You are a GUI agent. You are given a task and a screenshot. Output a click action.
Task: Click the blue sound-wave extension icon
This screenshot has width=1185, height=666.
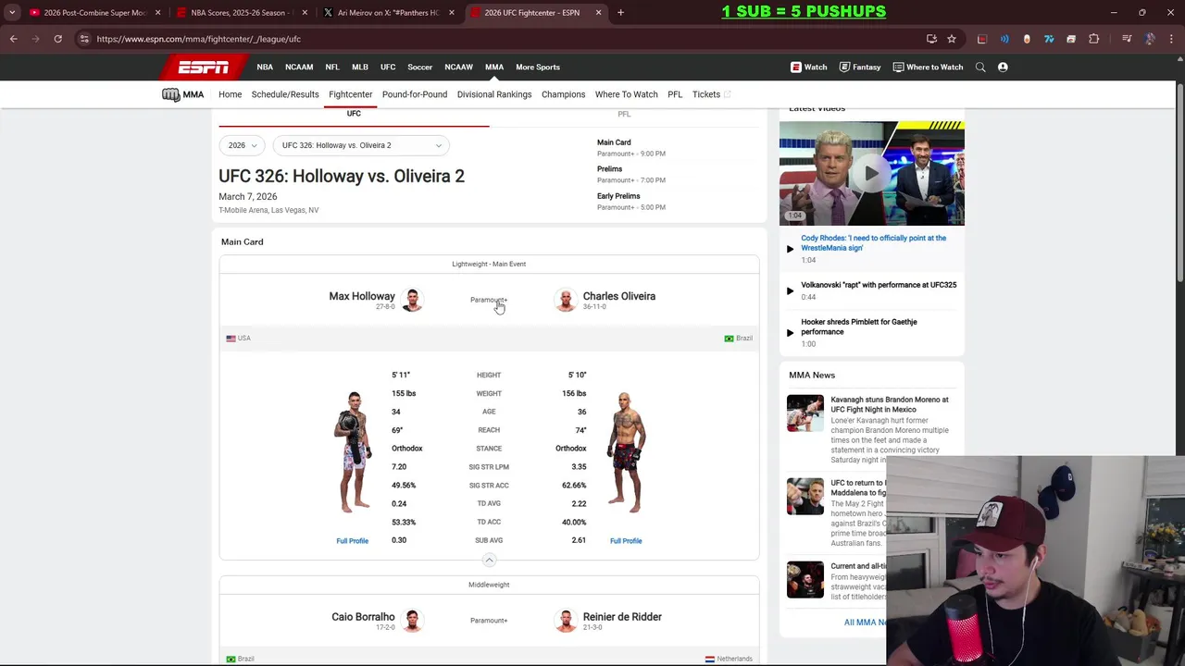[x=1004, y=39]
